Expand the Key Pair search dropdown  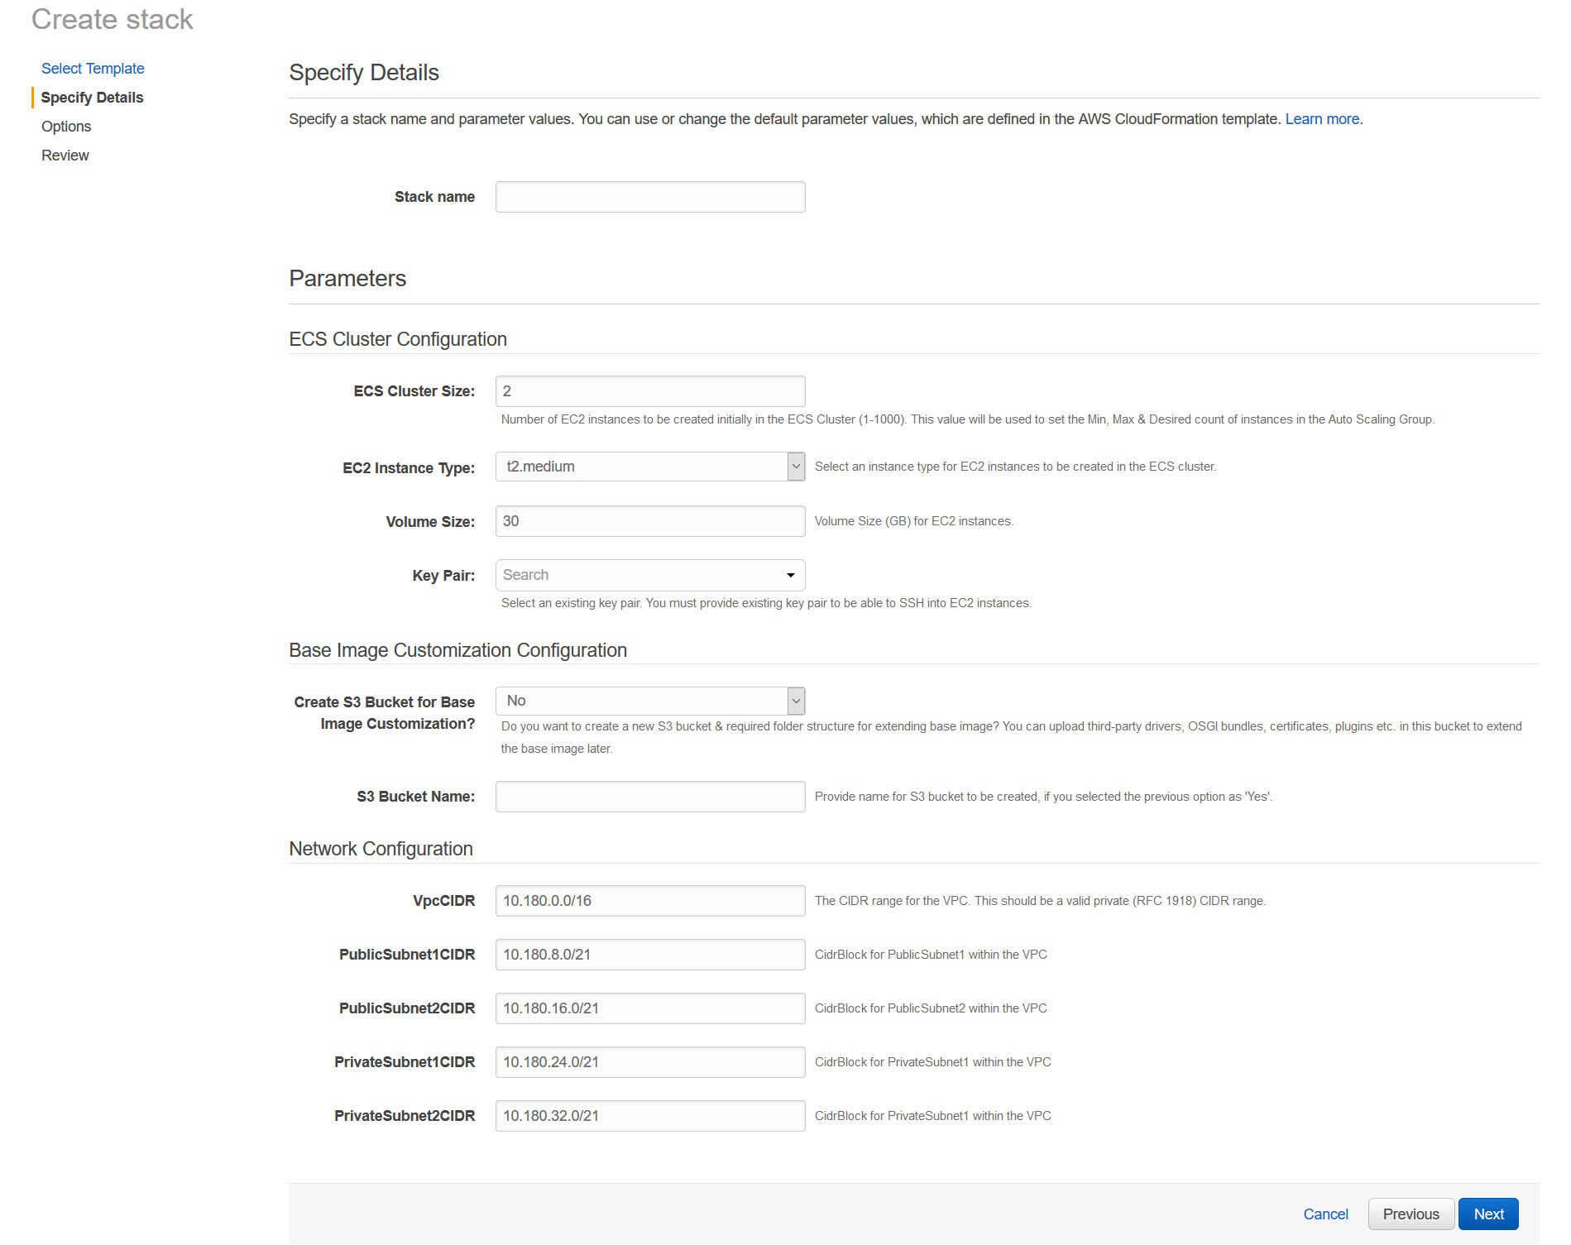649,575
